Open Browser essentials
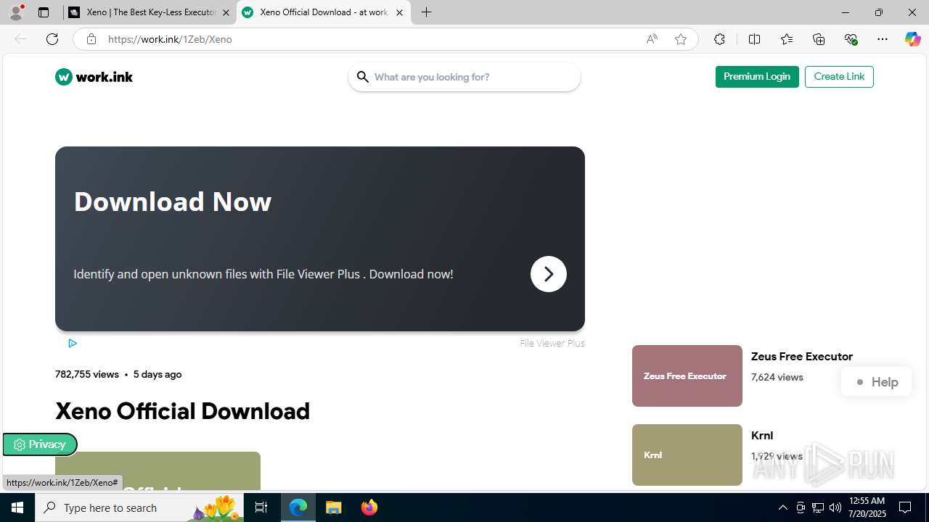929x522 pixels. [x=851, y=39]
